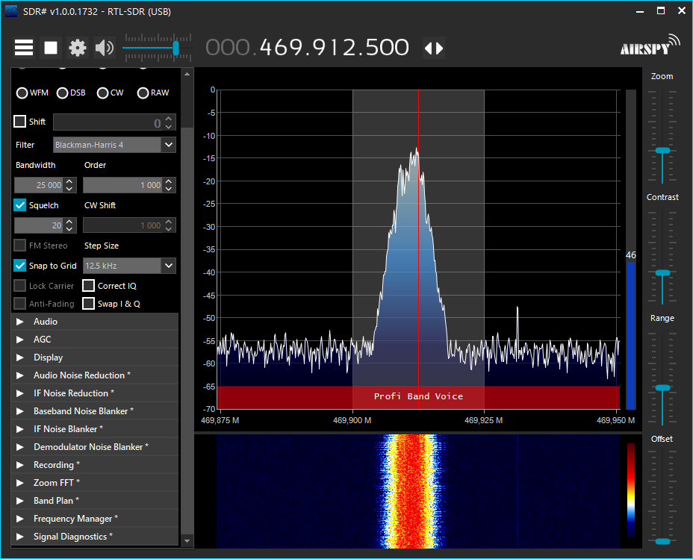Uncheck Snap to Grid
693x559 pixels.
tap(20, 266)
